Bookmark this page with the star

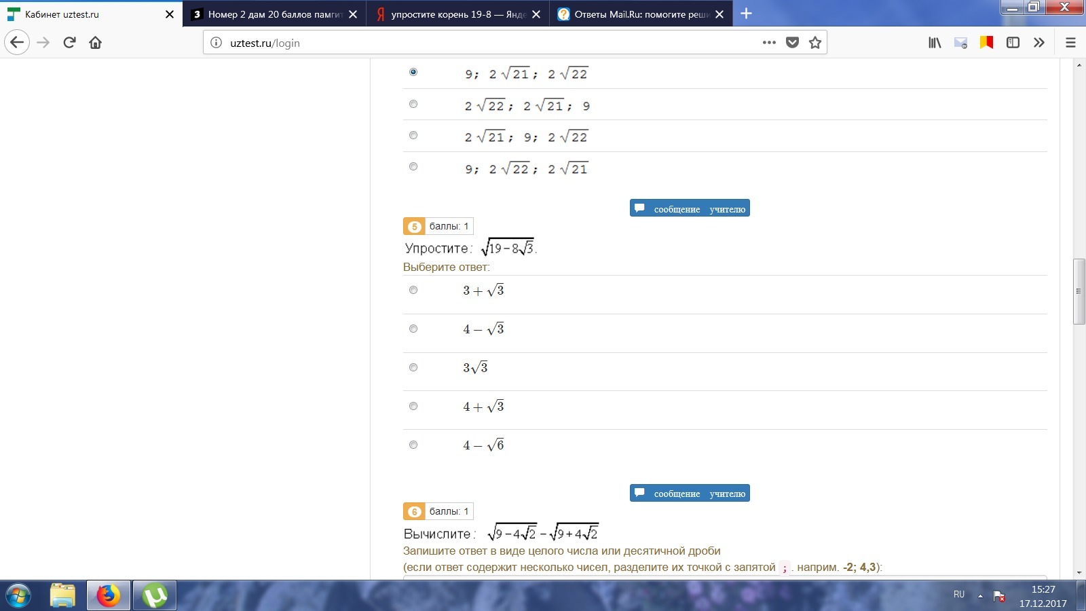(x=815, y=42)
